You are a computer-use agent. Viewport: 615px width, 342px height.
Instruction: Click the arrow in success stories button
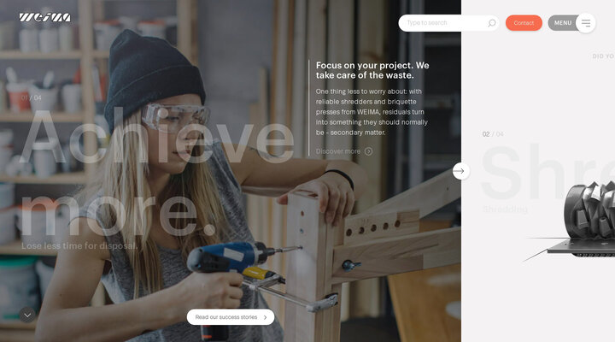coord(265,317)
